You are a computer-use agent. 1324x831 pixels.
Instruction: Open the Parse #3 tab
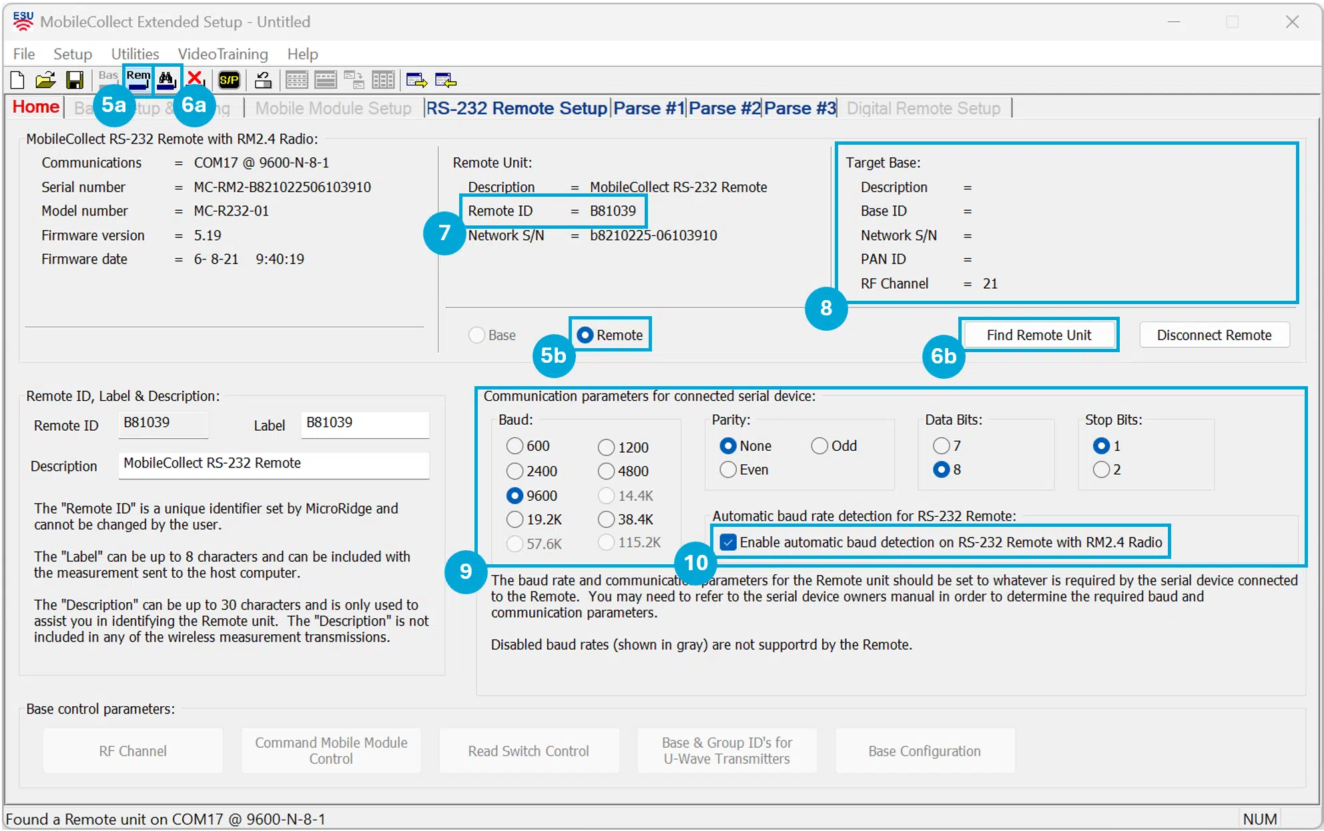(x=800, y=108)
